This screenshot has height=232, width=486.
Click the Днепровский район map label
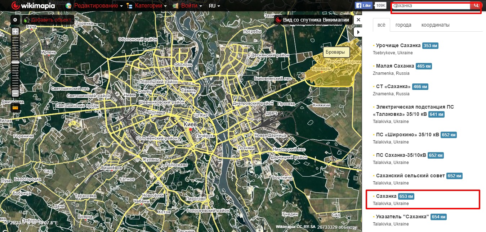coord(253,103)
